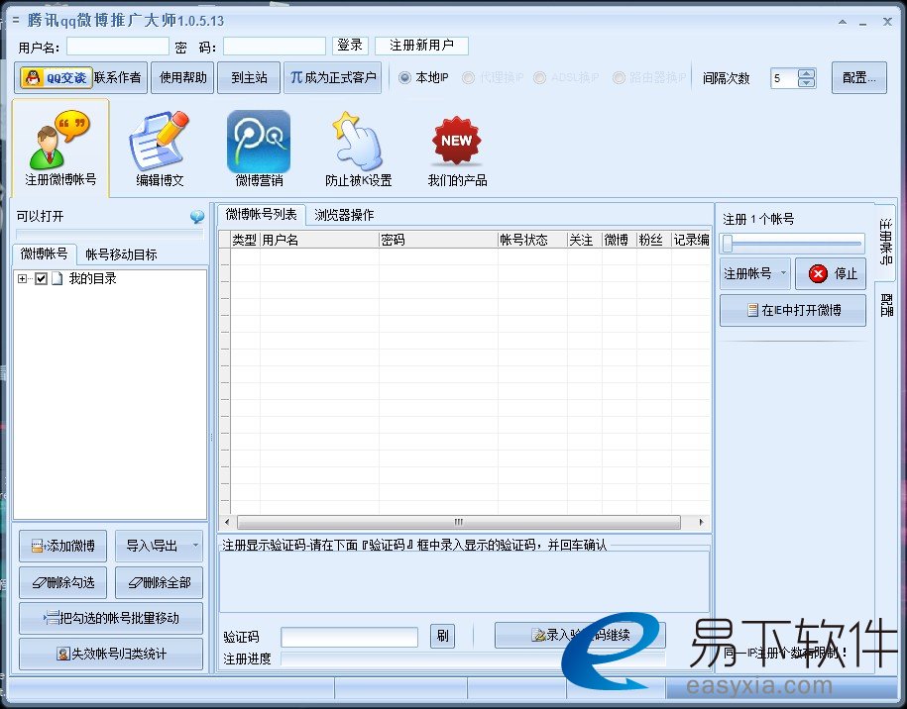Switch to the 帐号移动目标 tab
Screen dimensions: 907x709
[x=121, y=254]
